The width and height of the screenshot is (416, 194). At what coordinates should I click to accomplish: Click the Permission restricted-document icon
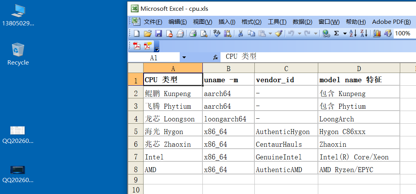pos(170,33)
